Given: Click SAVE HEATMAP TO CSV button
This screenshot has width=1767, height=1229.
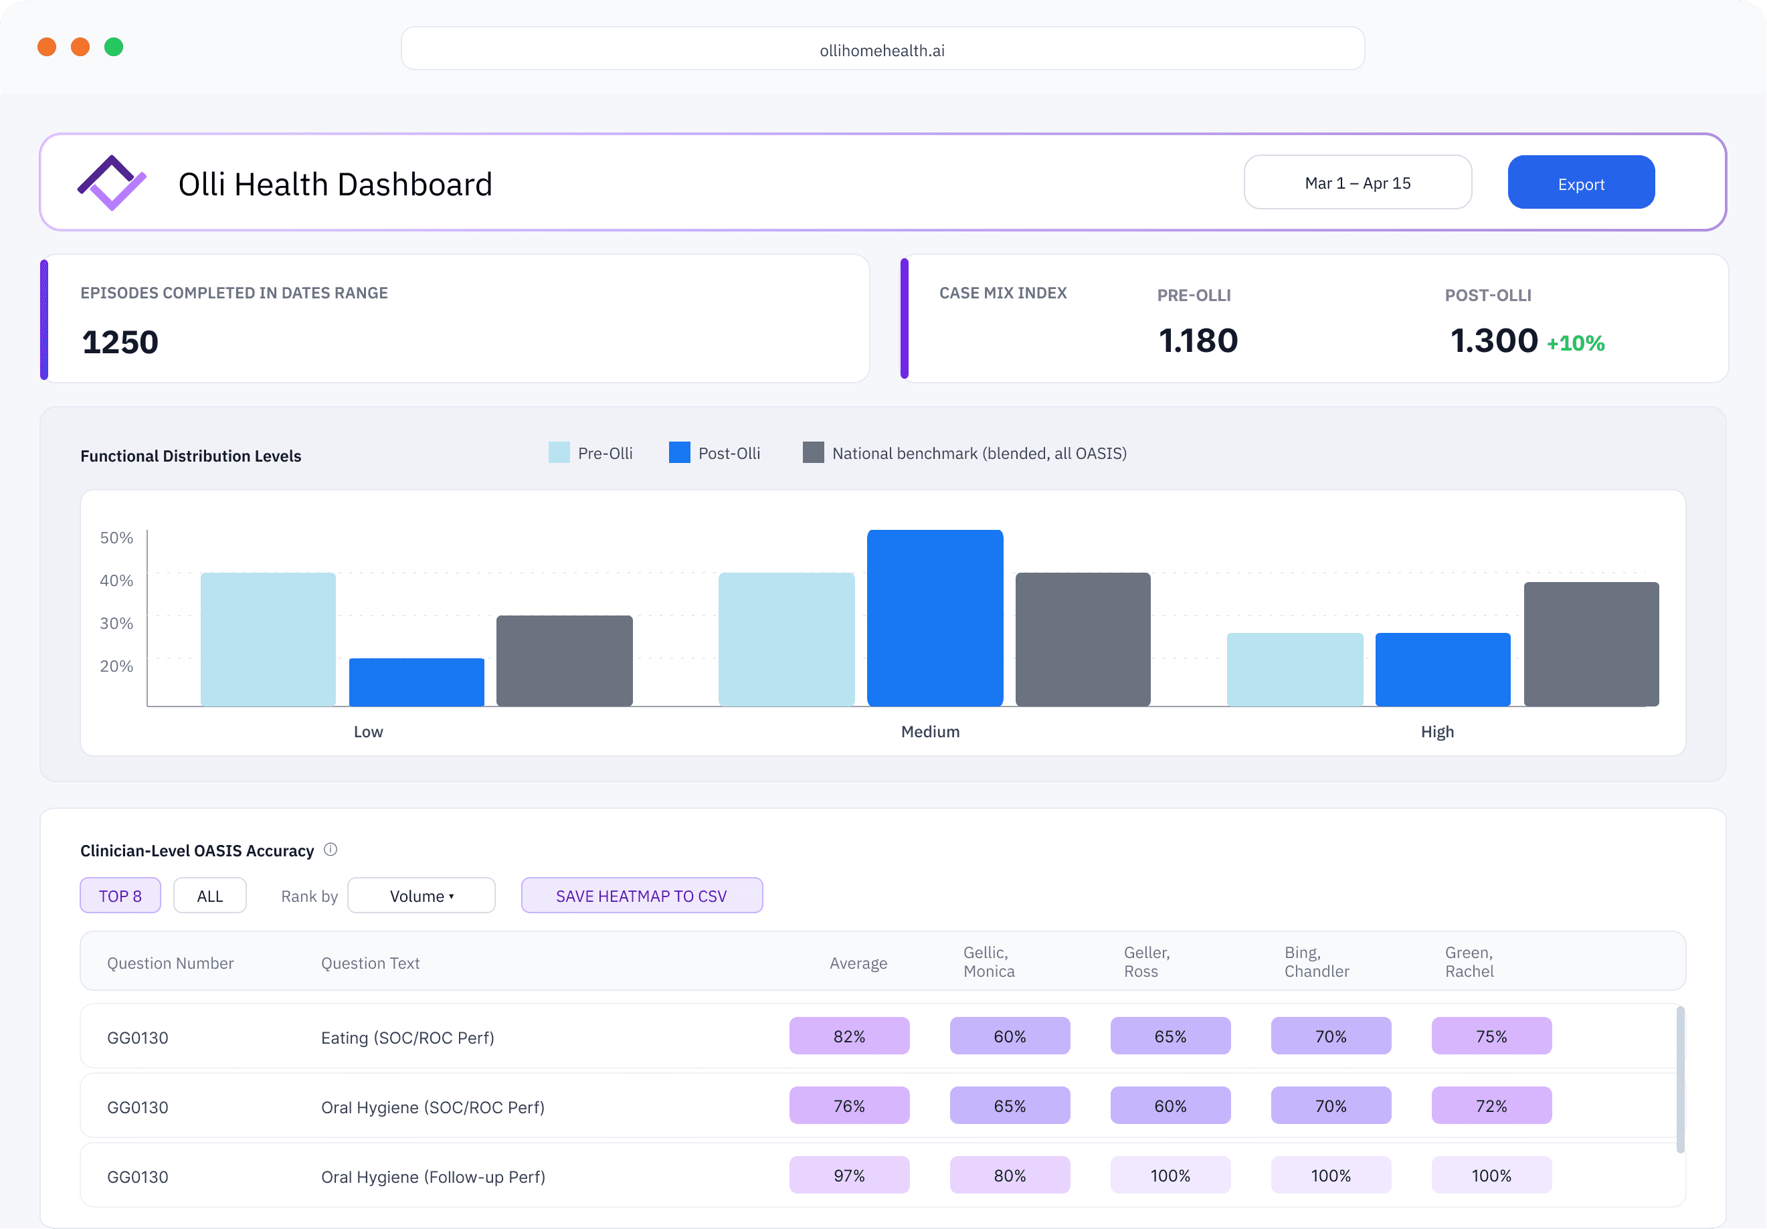Looking at the screenshot, I should [x=641, y=896].
